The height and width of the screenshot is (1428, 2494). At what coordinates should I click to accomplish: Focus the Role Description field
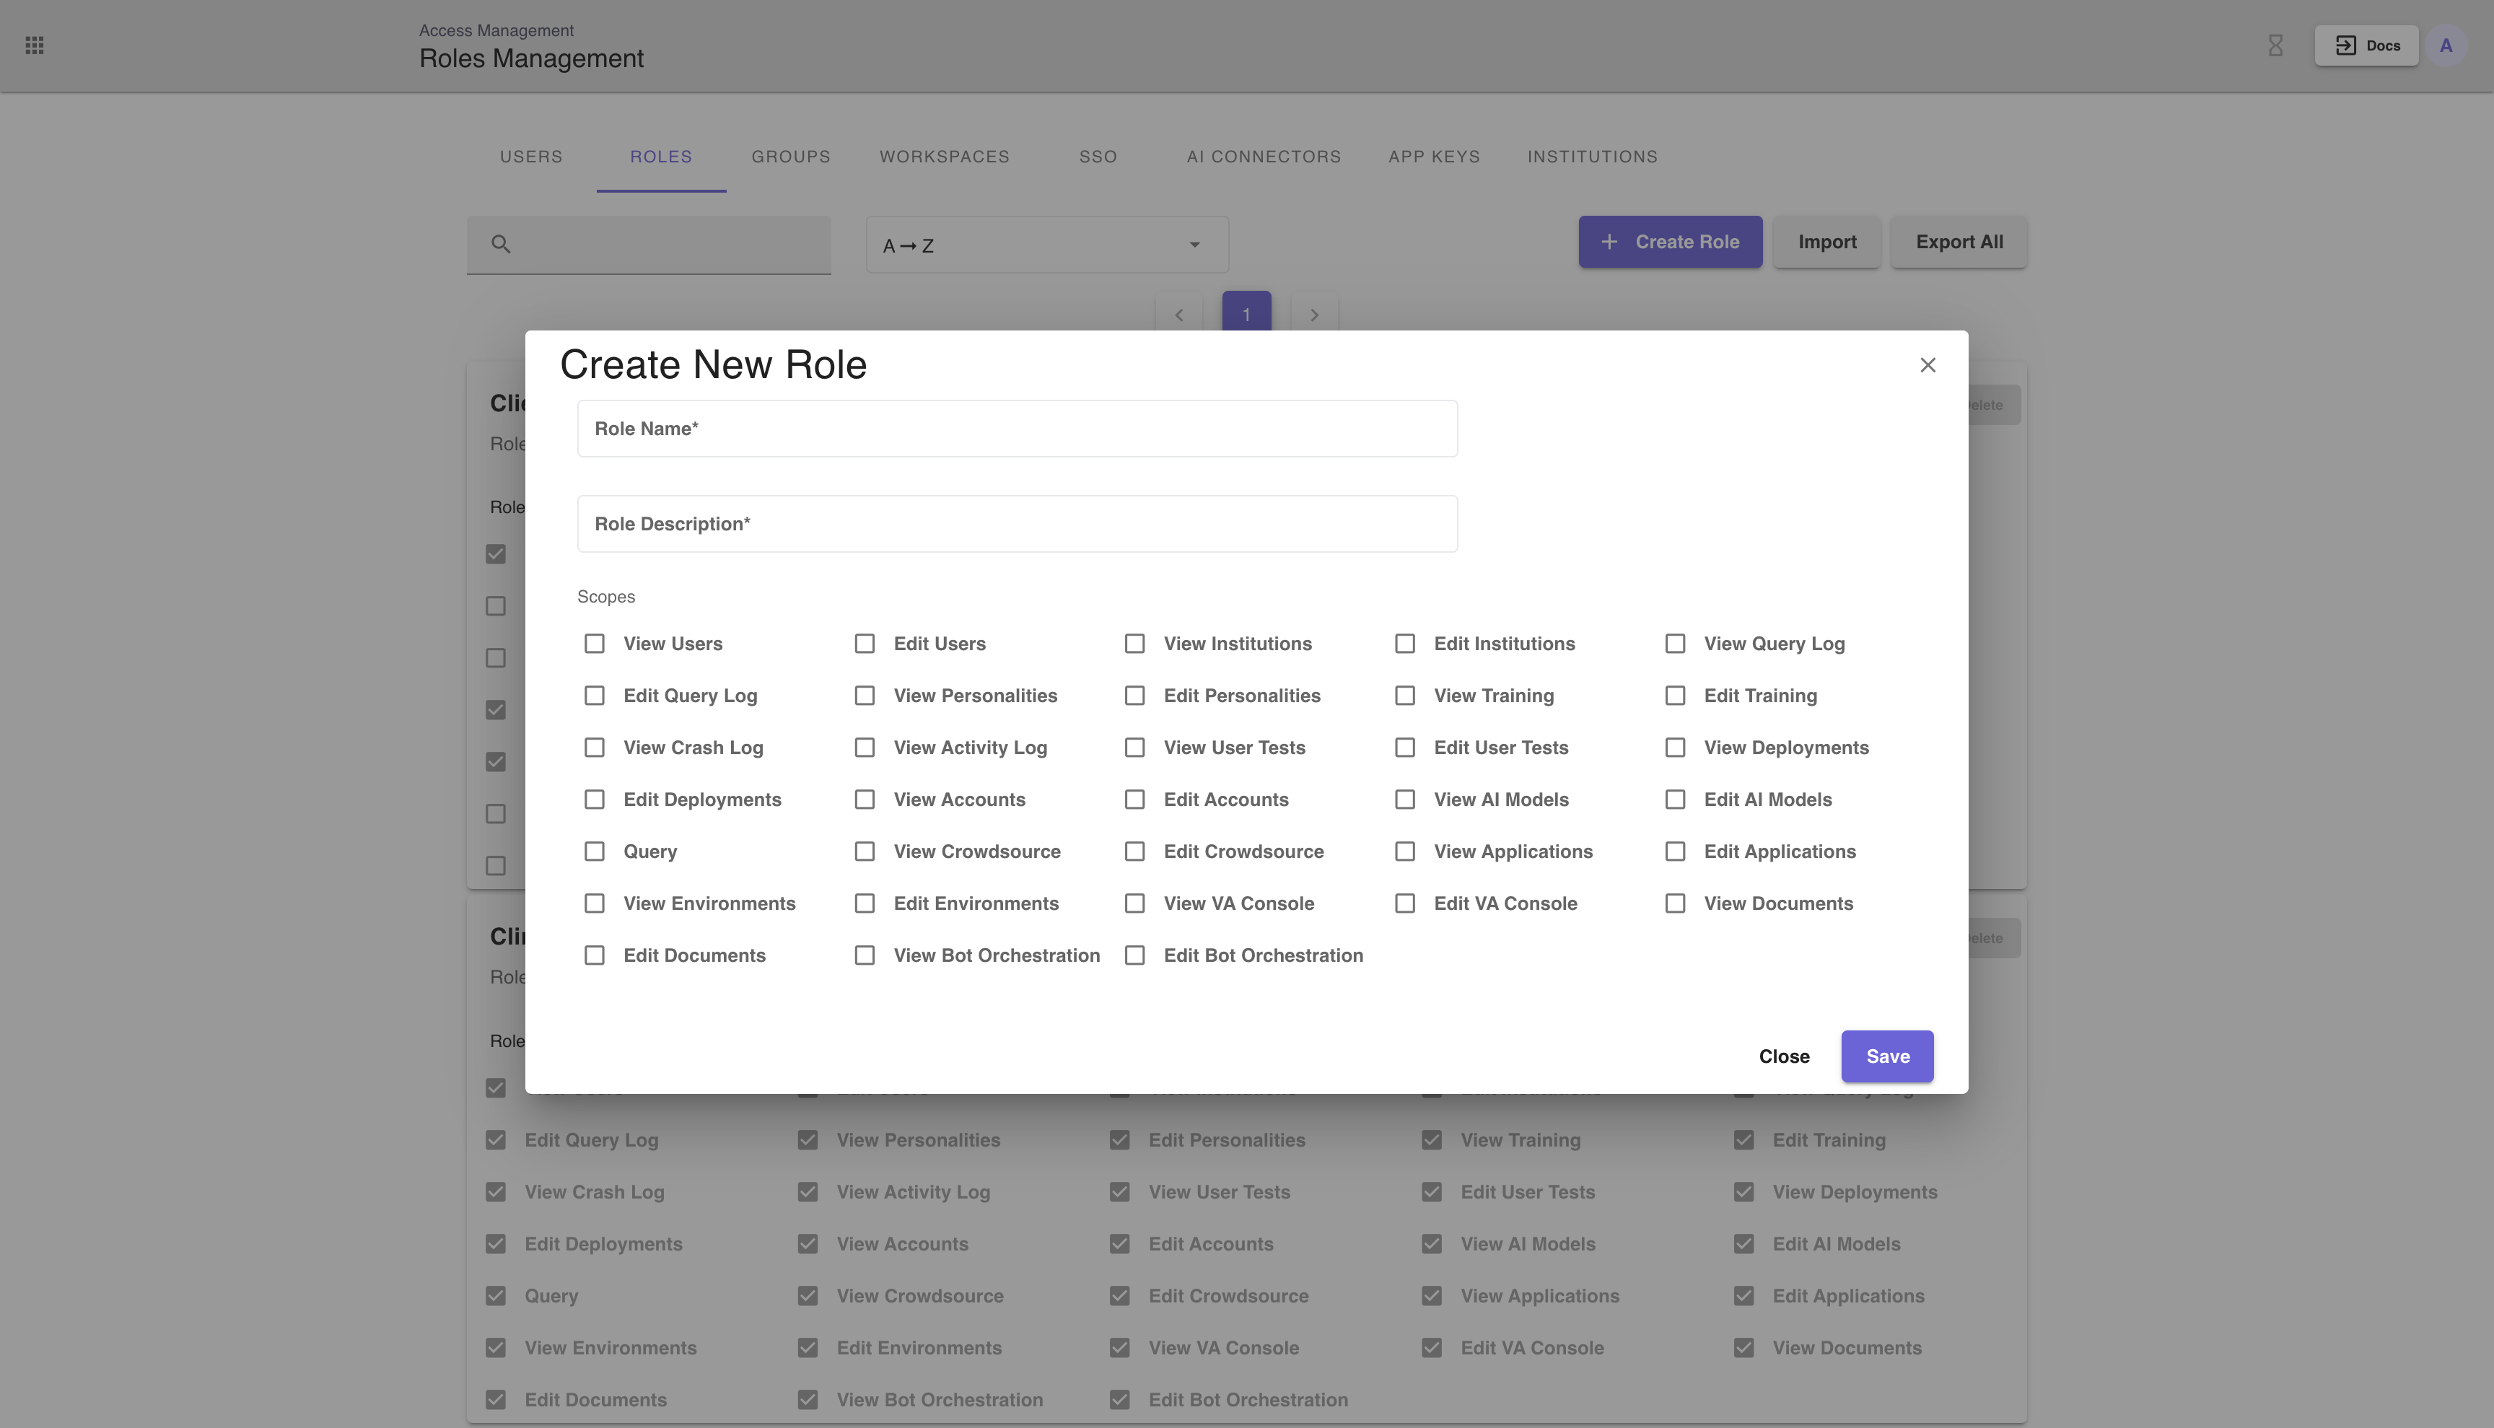point(1017,524)
